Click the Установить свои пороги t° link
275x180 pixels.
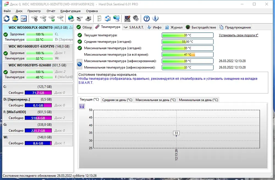click(x=238, y=35)
